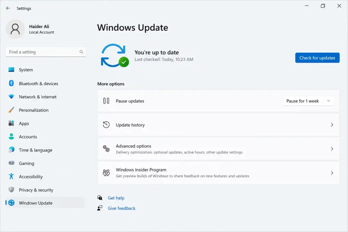Open Personalization settings
Image resolution: width=348 pixels, height=232 pixels.
pos(45,110)
